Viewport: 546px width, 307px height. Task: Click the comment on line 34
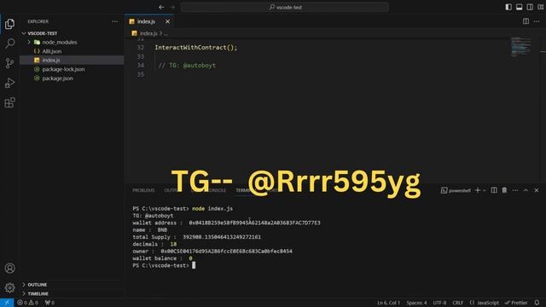(187, 66)
